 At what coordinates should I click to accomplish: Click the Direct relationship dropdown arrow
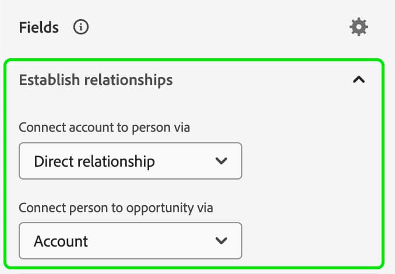tap(221, 161)
